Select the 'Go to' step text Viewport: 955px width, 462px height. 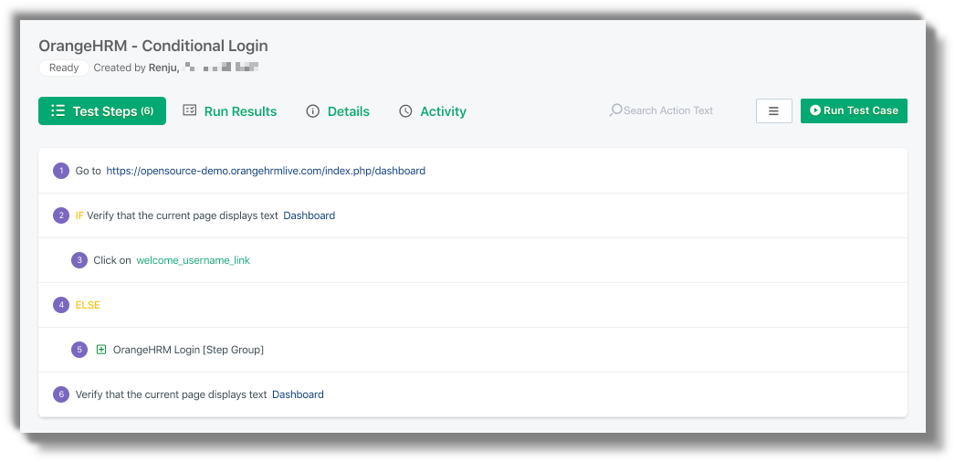89,171
